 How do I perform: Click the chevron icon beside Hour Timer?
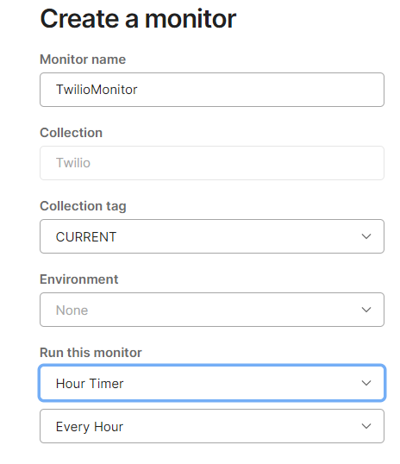click(x=366, y=383)
